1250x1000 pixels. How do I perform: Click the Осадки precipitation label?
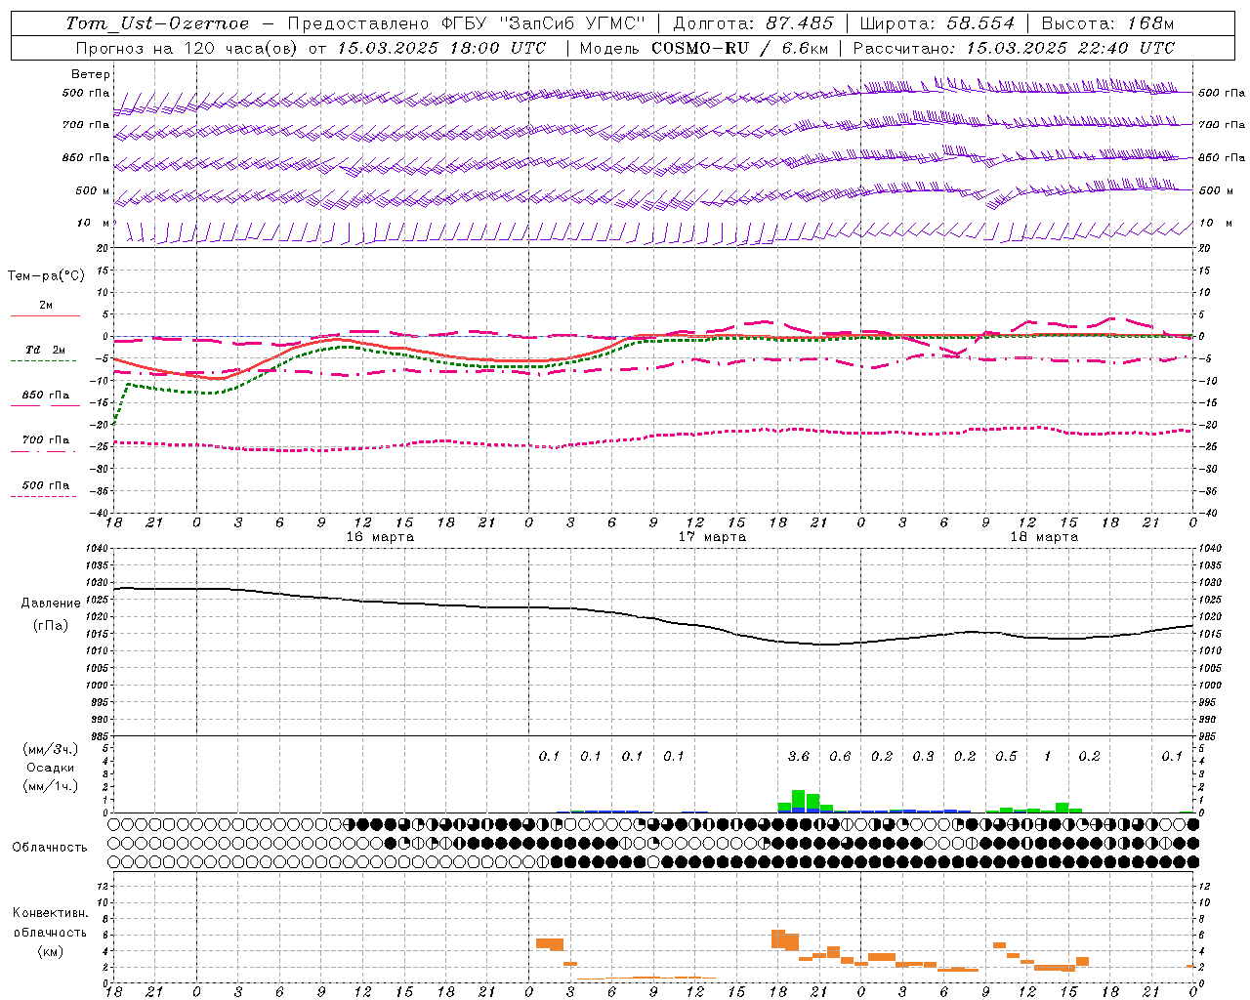(x=51, y=768)
